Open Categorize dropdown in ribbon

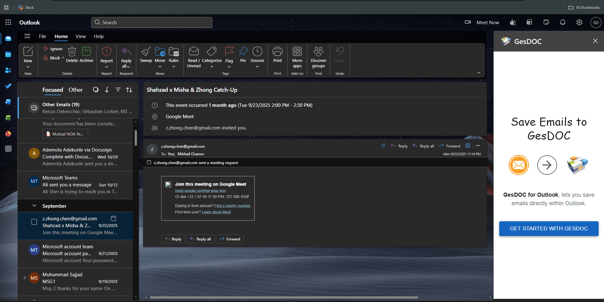pyautogui.click(x=212, y=67)
